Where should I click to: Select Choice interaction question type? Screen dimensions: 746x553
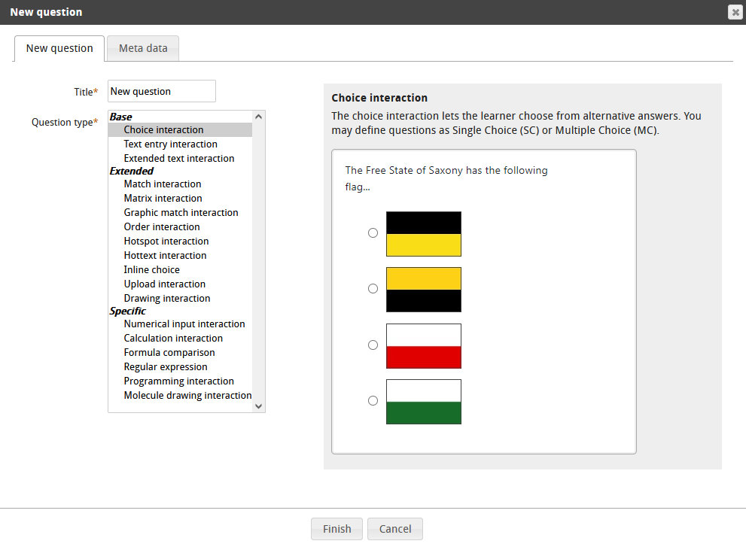point(181,130)
